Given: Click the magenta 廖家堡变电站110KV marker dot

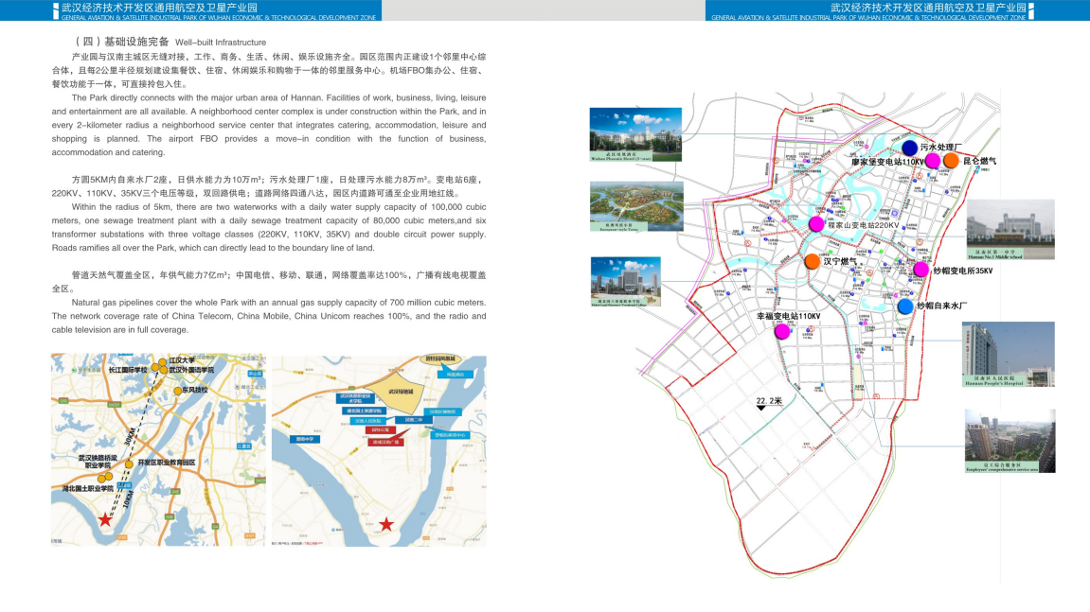Looking at the screenshot, I should 932,161.
